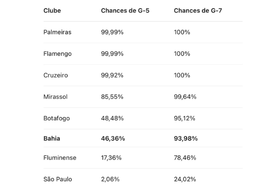Click the Cruzeiro club name
Image resolution: width=272 pixels, height=190 pixels.
click(x=56, y=75)
